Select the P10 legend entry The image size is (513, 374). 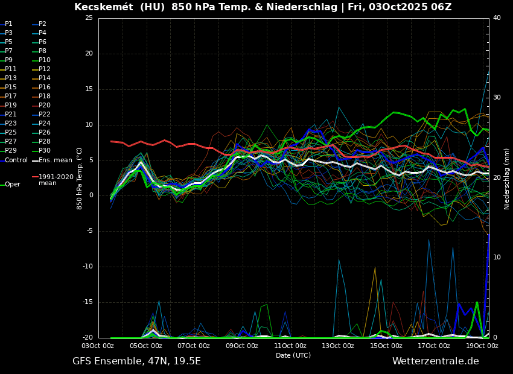[45, 60]
